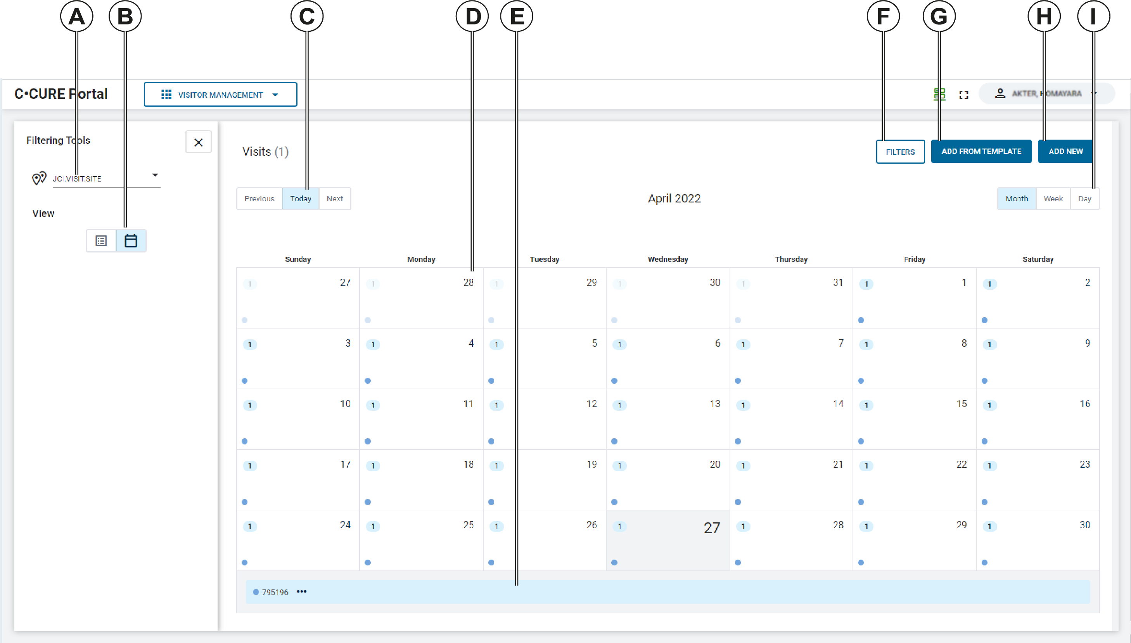Click the fullscreen expand icon
1131x643 pixels.
[x=963, y=95]
